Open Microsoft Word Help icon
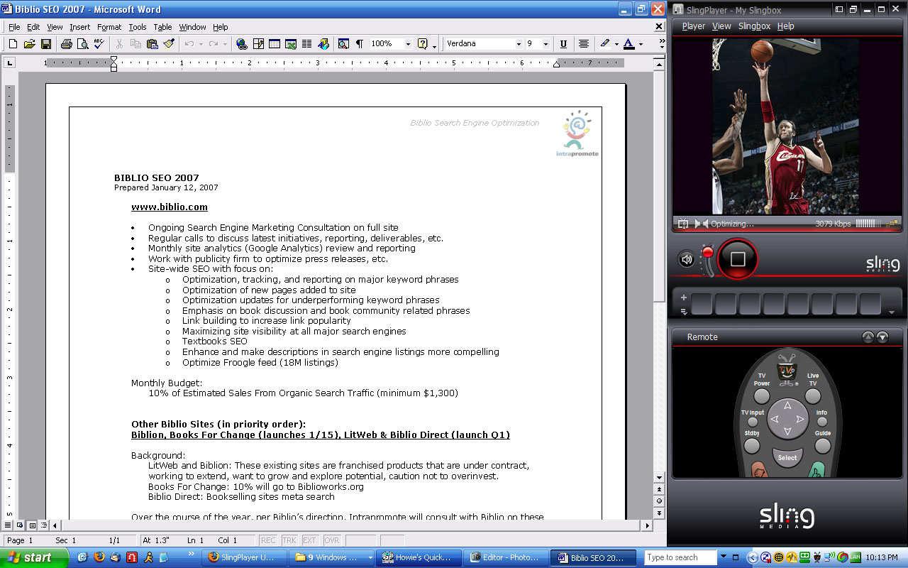The image size is (908, 568). click(x=423, y=44)
